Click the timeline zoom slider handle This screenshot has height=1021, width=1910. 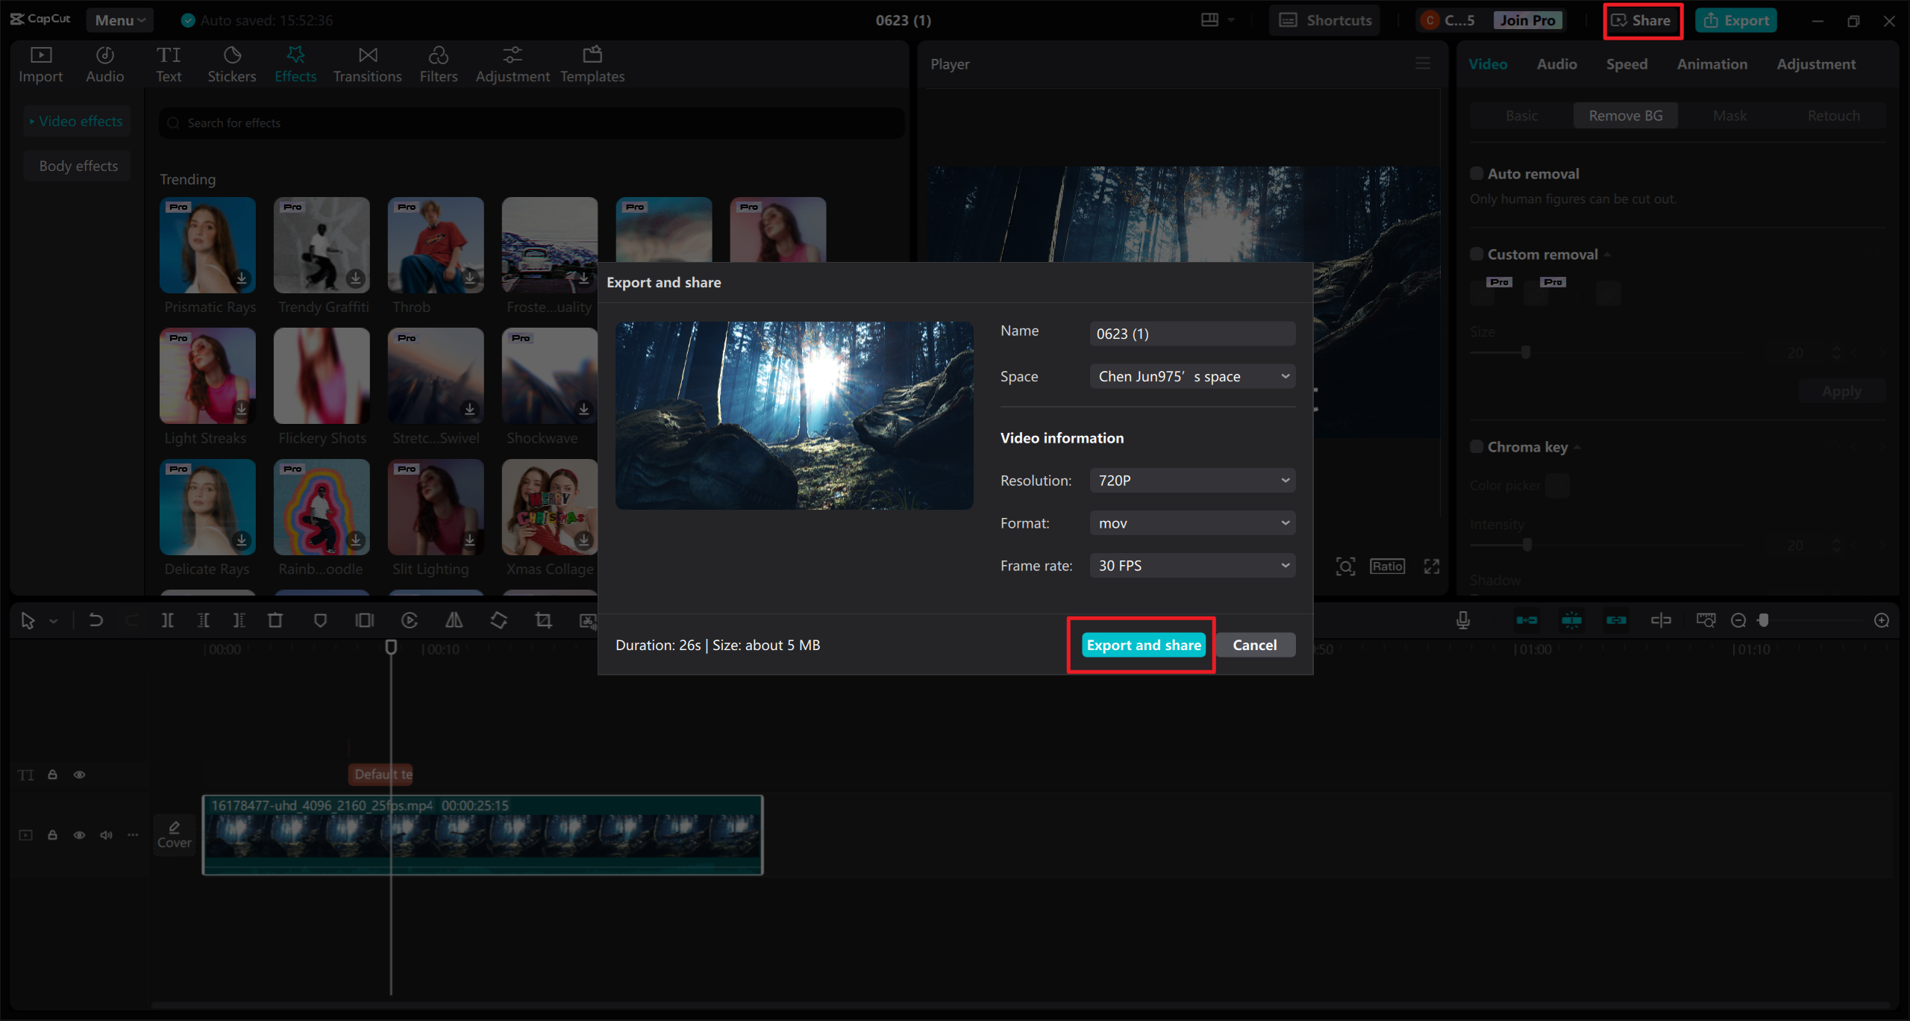coord(1764,620)
